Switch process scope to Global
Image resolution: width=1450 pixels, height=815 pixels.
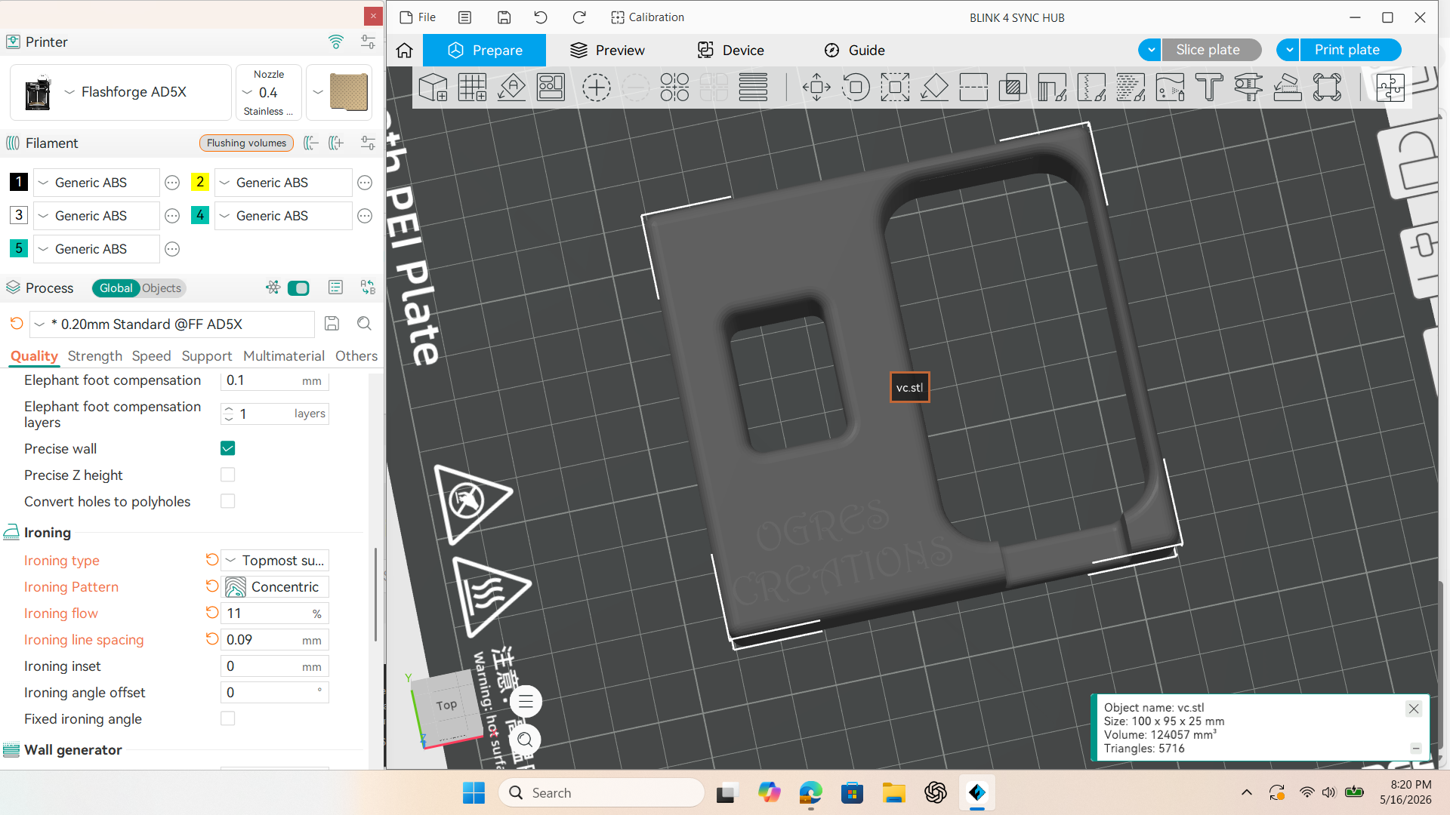tap(116, 288)
